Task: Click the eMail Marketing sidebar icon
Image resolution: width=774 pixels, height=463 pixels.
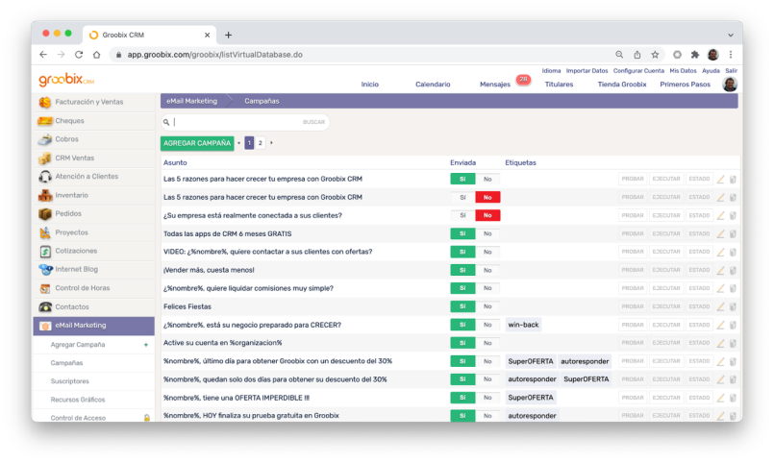Action: coord(45,326)
